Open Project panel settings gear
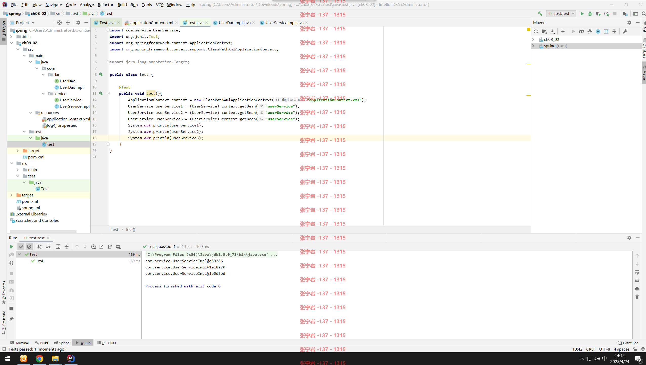Screen dimensions: 646x365 [78, 23]
